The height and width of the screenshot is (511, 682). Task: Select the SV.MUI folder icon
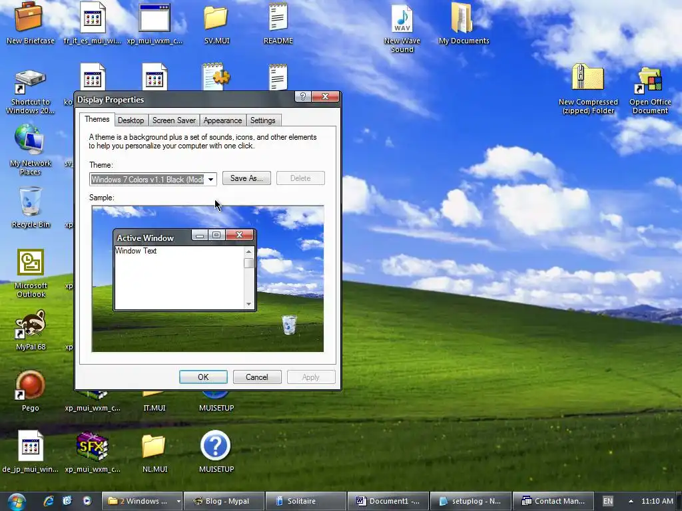(x=216, y=24)
